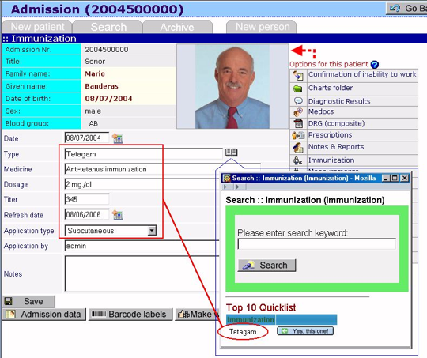Image resolution: width=427 pixels, height=358 pixels.
Task: Open the Immunization option link
Action: point(331,160)
